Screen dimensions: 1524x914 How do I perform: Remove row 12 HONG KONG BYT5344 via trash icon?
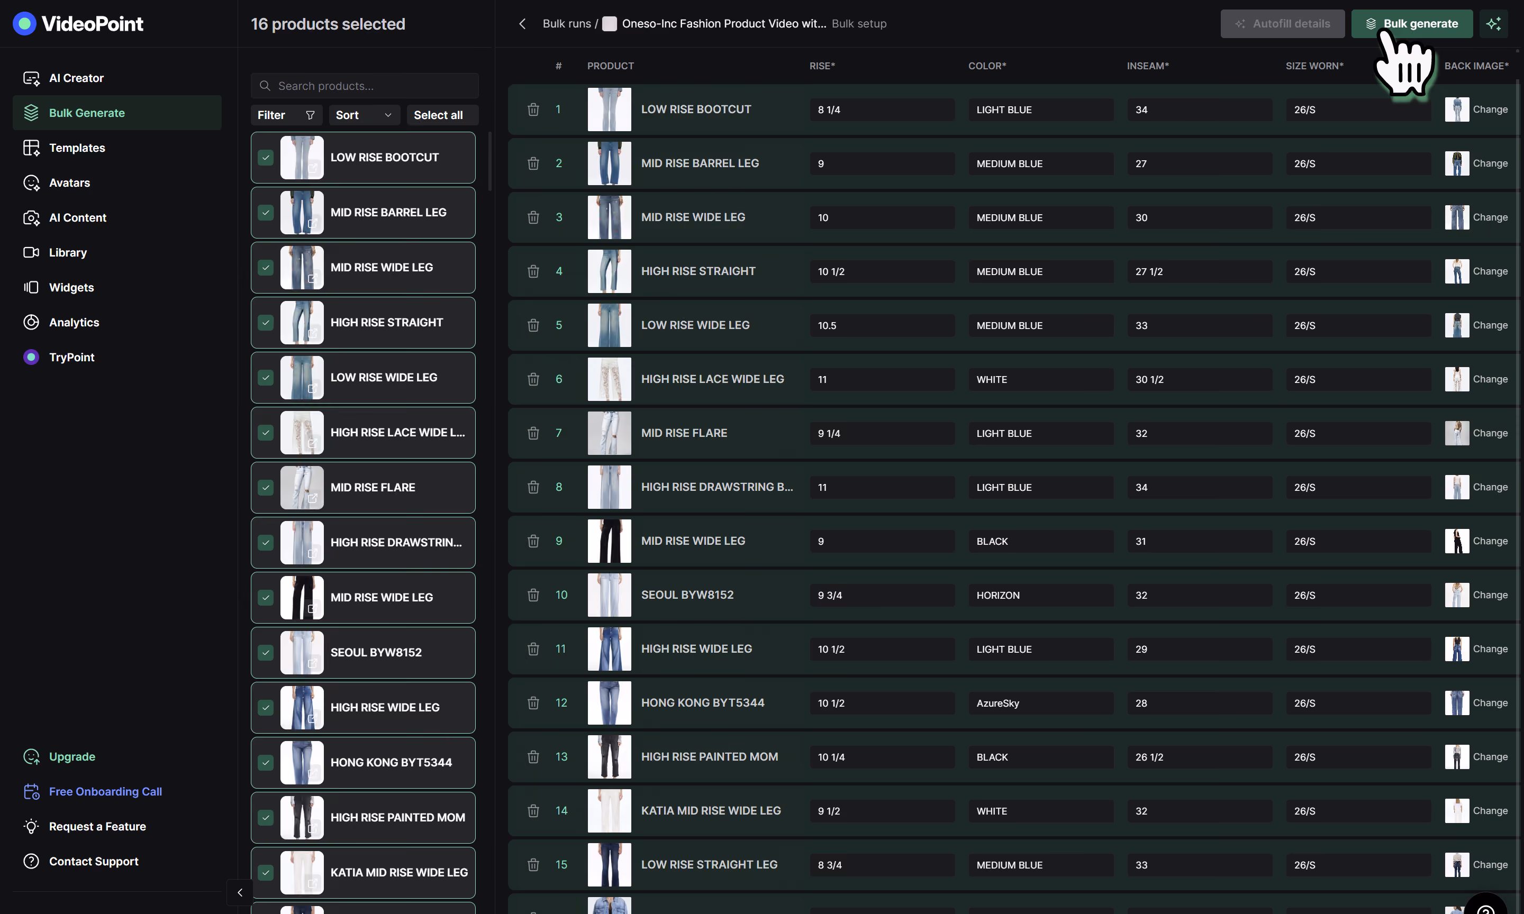coord(533,703)
